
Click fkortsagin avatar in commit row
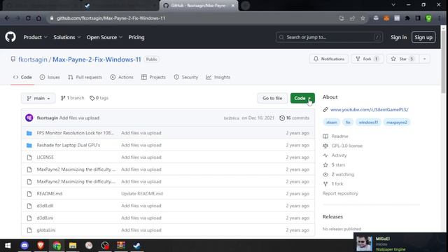[29, 118]
